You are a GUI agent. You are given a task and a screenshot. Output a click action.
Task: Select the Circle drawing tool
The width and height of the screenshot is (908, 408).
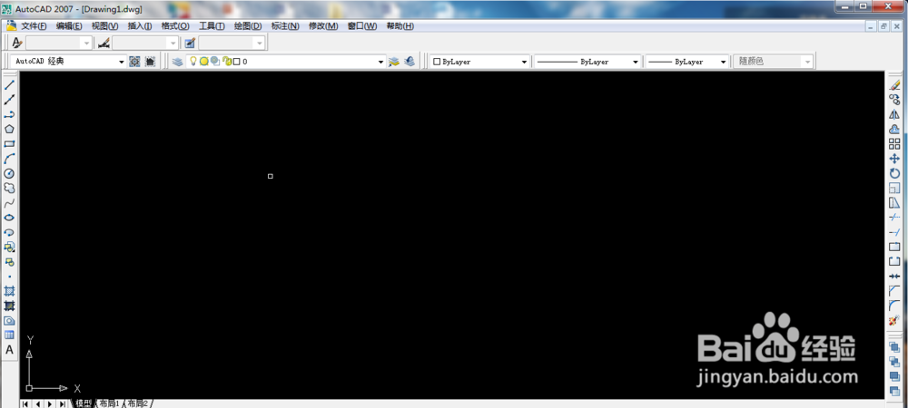(9, 173)
